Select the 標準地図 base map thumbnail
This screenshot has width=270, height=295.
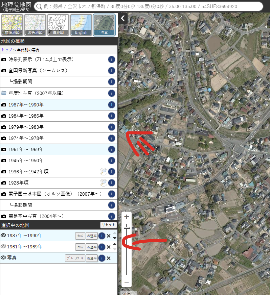point(12,25)
